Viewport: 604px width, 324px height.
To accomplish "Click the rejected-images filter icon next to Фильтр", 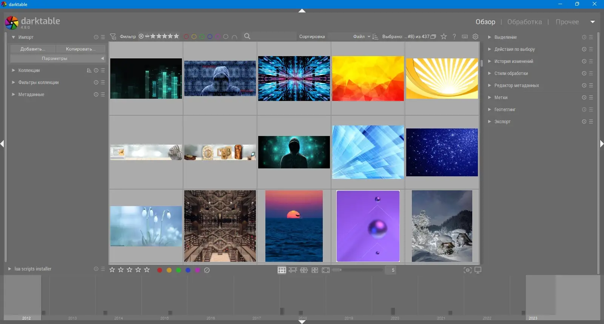I will click(x=141, y=37).
